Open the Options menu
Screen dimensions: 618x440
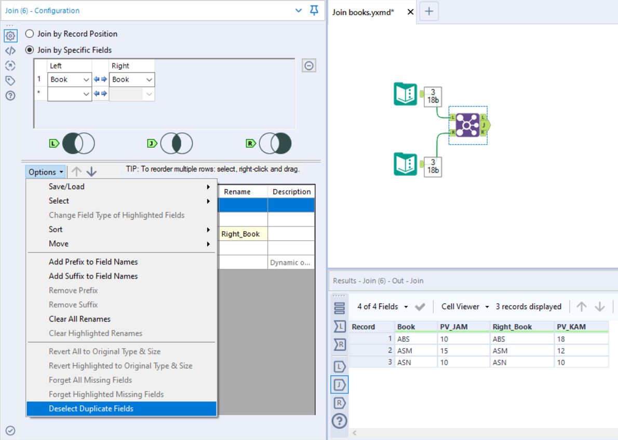click(45, 171)
